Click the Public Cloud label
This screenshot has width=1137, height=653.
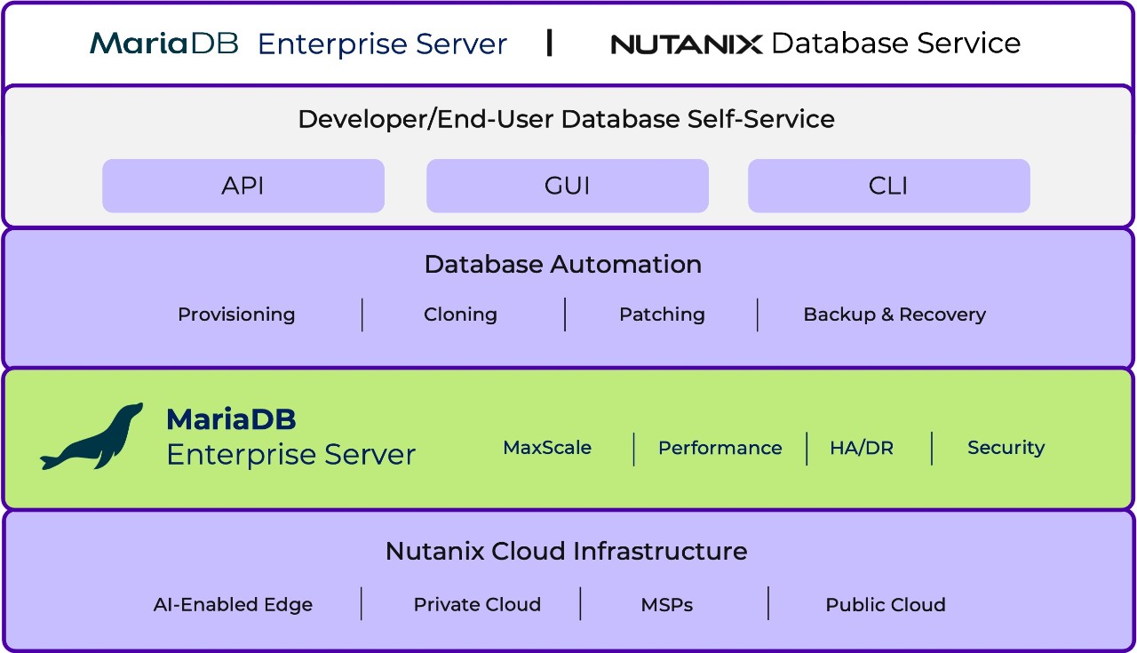[885, 605]
